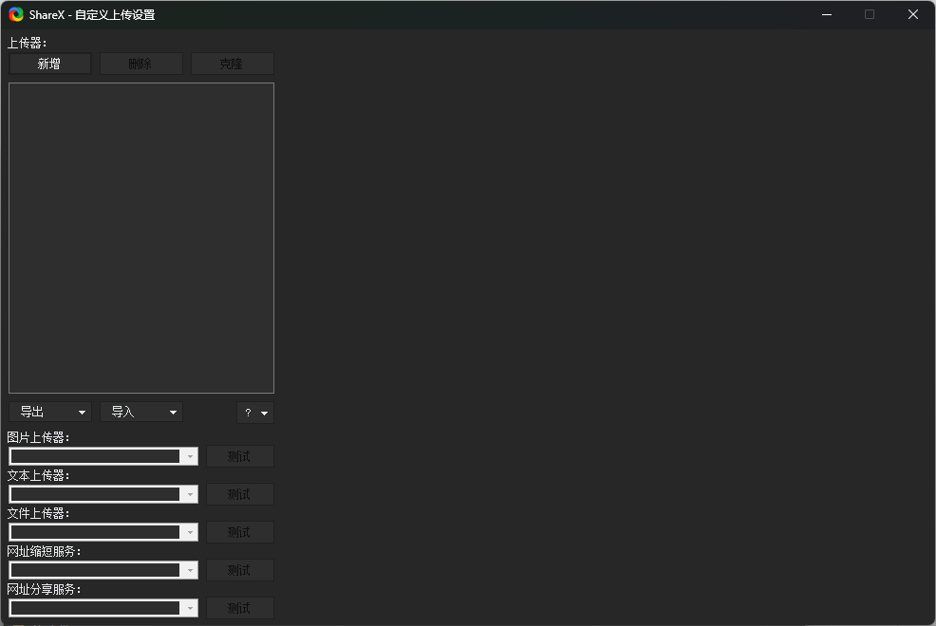Image resolution: width=936 pixels, height=626 pixels.
Task: Minimize the ShareX settings window
Action: (x=827, y=14)
